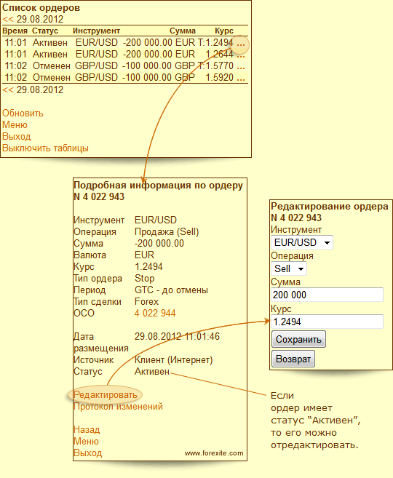This screenshot has width=393, height=478.
Task: Open Меню link in order details panel
Action: 87,442
